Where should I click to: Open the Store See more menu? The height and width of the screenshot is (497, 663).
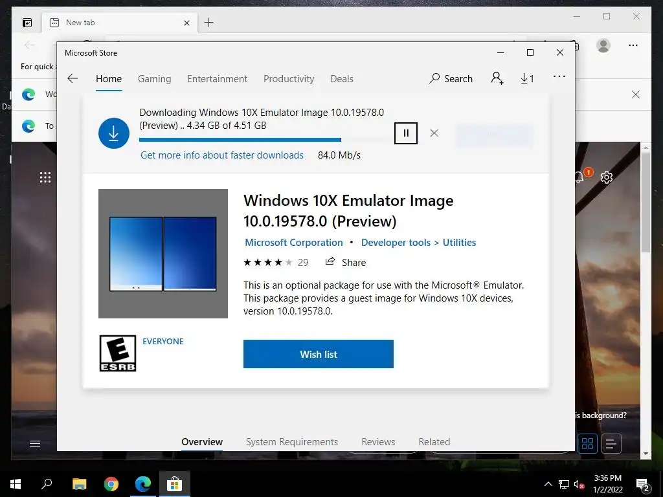tap(559, 76)
